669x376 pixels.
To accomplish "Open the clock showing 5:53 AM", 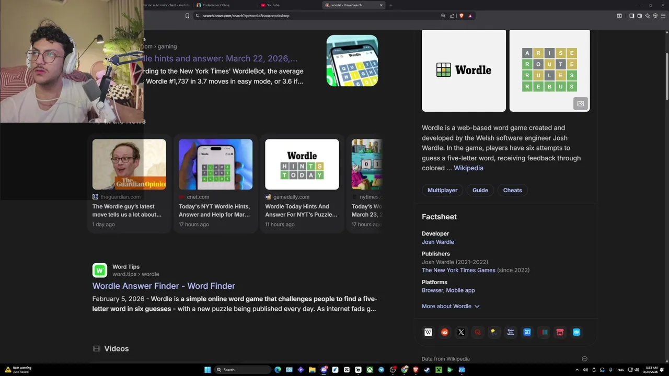I will coord(651,370).
